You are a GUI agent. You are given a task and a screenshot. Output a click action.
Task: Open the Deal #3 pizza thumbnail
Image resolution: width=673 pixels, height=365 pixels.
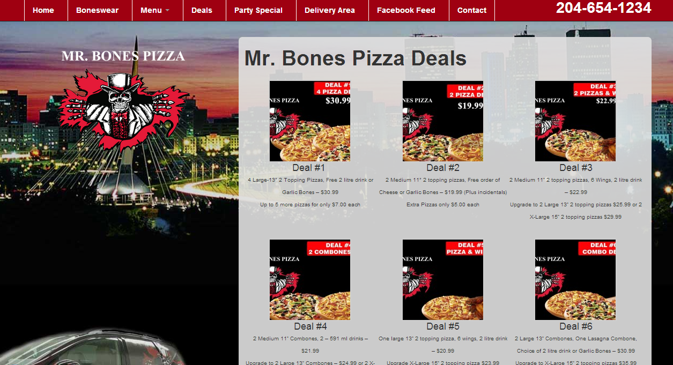pos(575,121)
